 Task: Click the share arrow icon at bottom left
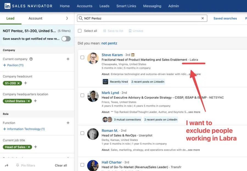(6, 165)
